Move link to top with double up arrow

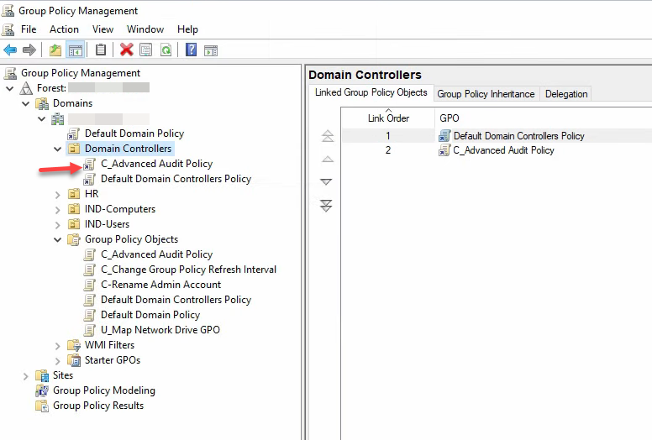327,135
